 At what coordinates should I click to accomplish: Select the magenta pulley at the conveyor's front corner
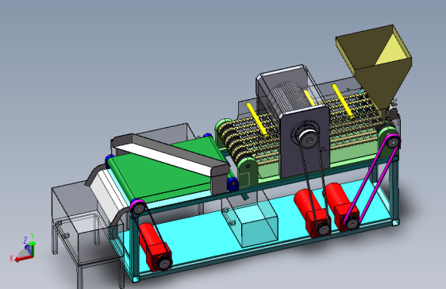pos(138,208)
